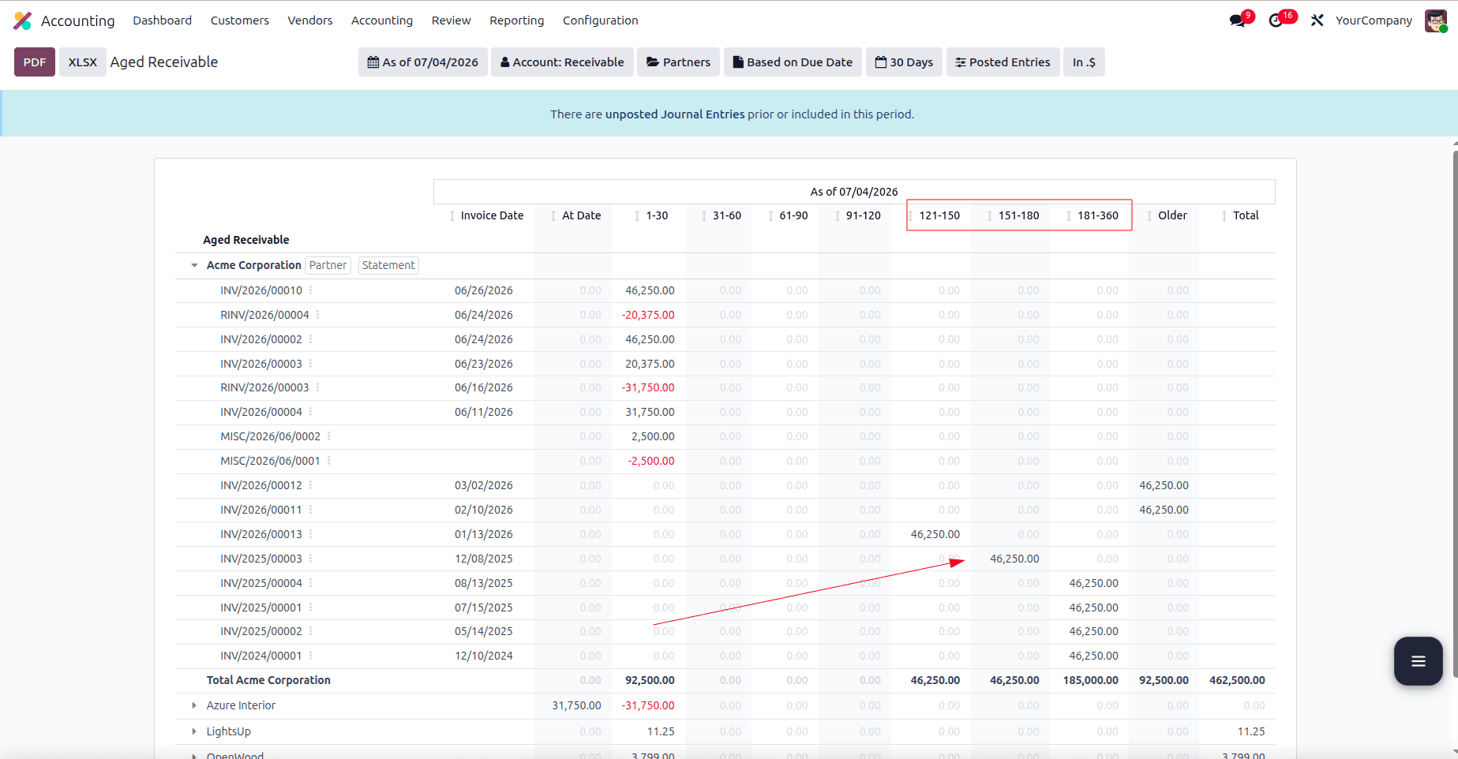Expand the LightsUp partner row

(x=194, y=731)
